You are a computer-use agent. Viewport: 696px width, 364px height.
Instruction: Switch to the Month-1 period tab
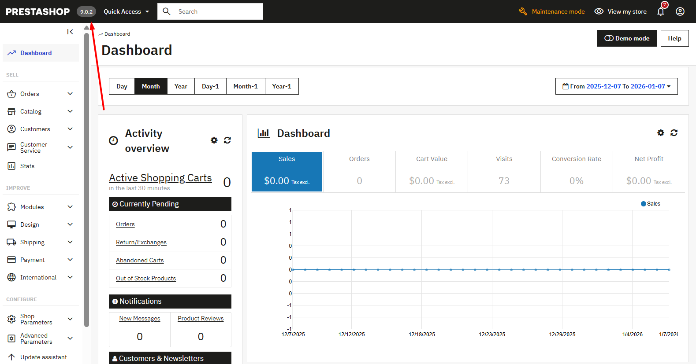click(x=246, y=86)
